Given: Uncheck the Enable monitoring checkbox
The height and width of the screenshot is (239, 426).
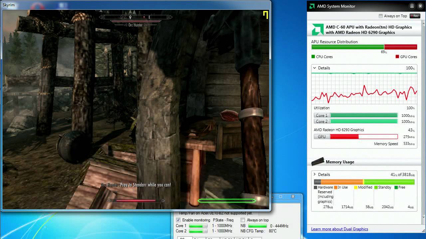Looking at the screenshot, I should click(x=178, y=220).
